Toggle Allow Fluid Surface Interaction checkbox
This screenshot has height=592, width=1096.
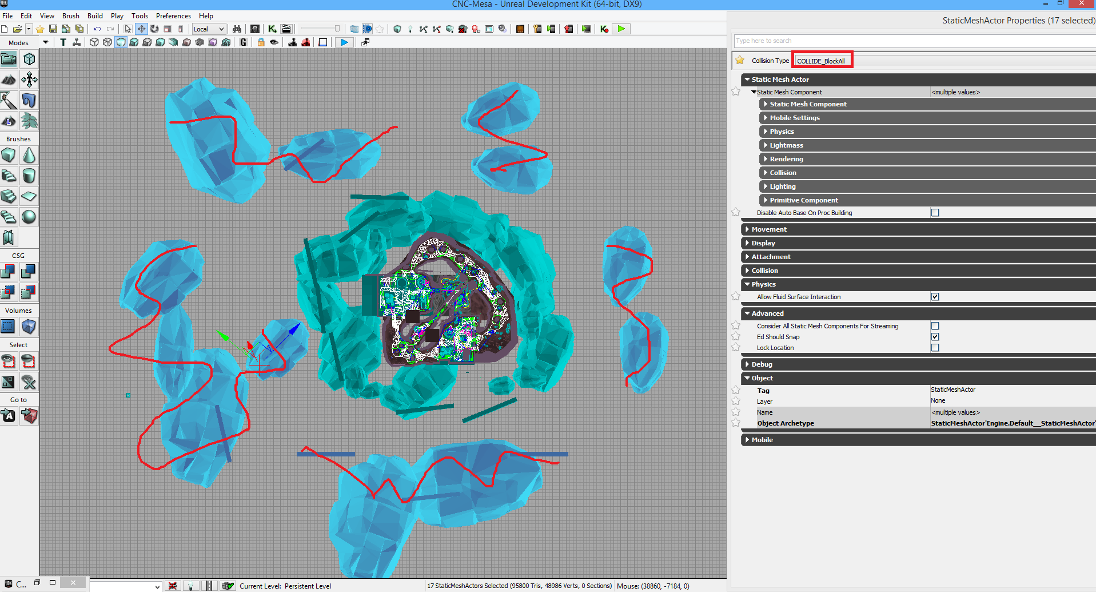tap(935, 297)
